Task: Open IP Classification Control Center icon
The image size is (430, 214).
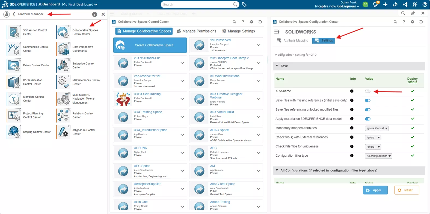Action: point(14,82)
